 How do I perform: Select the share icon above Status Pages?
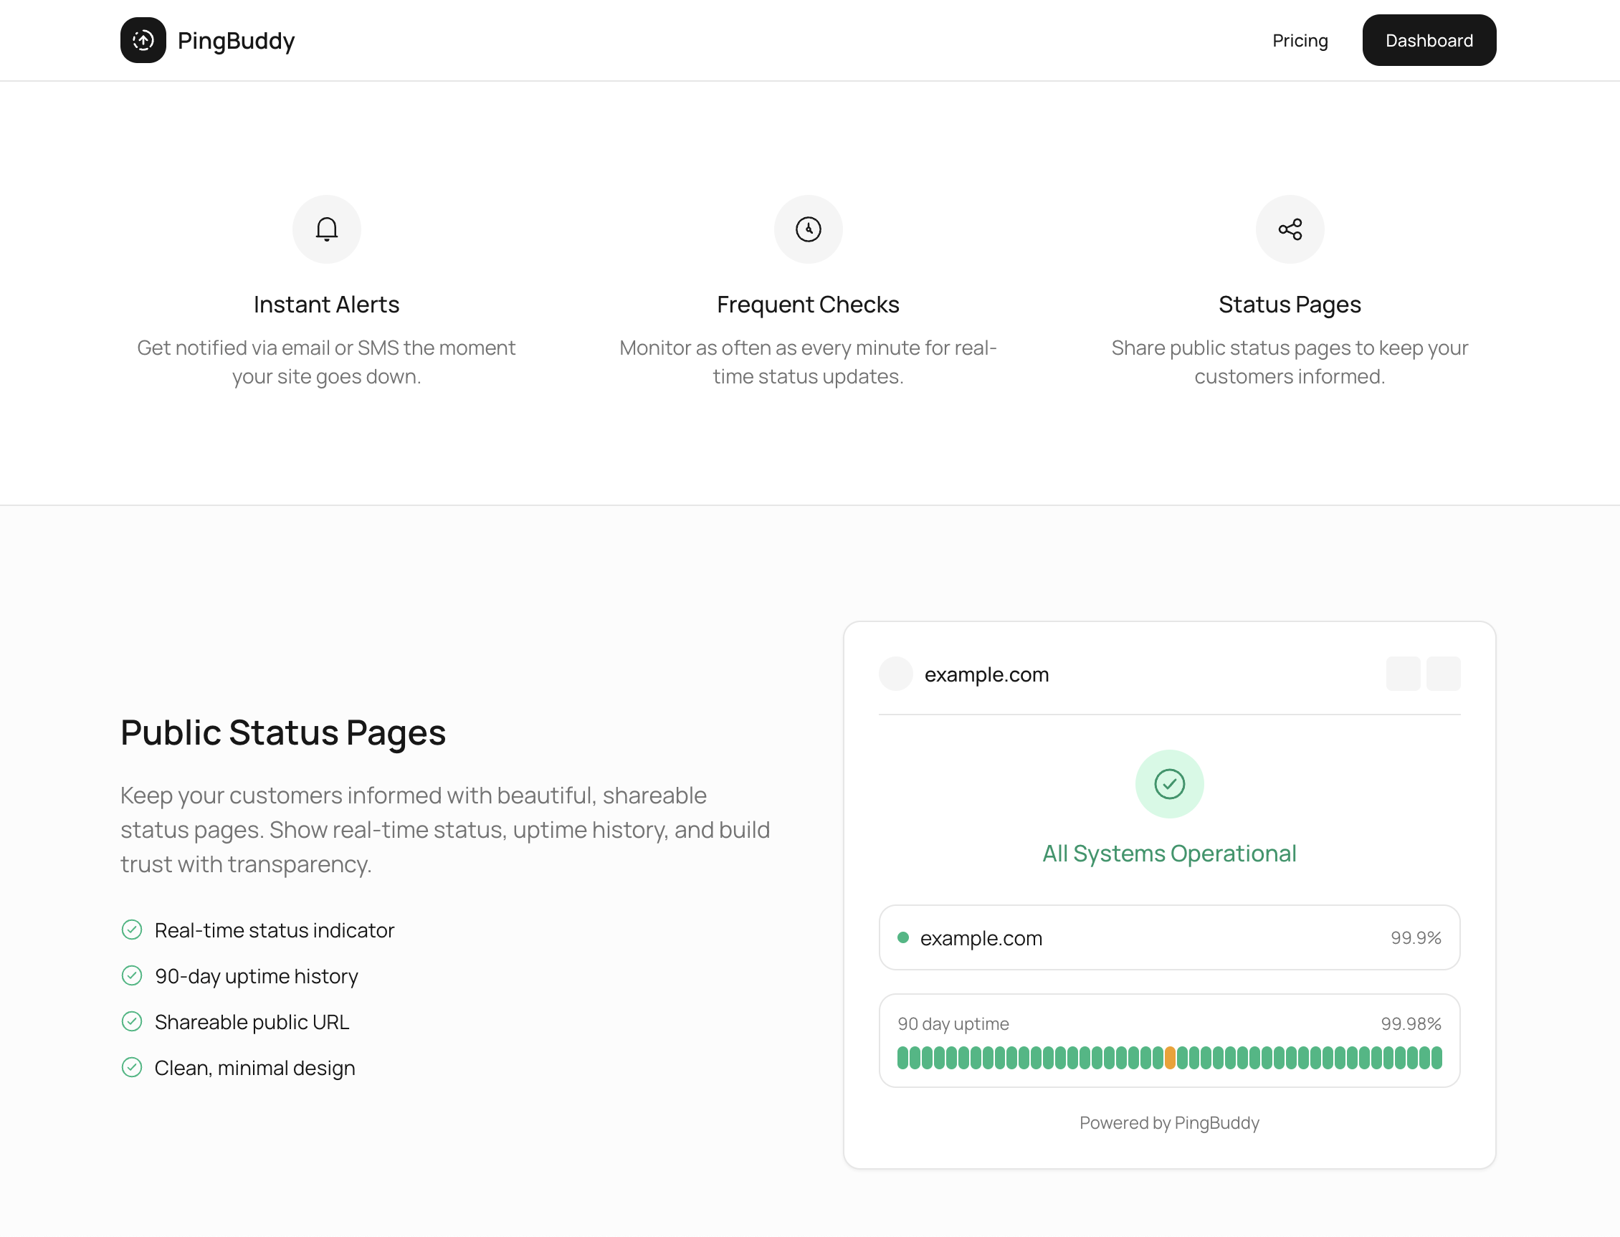[1290, 229]
